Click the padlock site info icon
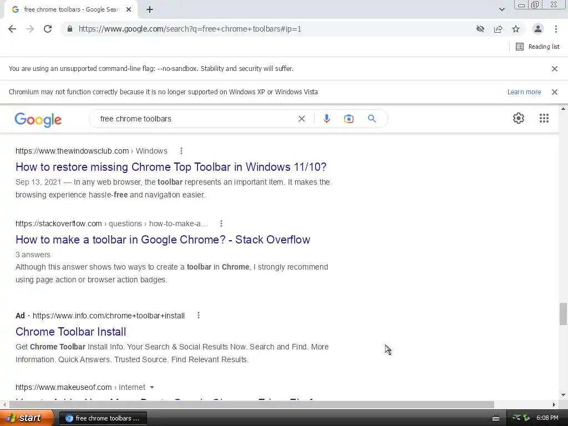This screenshot has height=426, width=568. point(69,29)
